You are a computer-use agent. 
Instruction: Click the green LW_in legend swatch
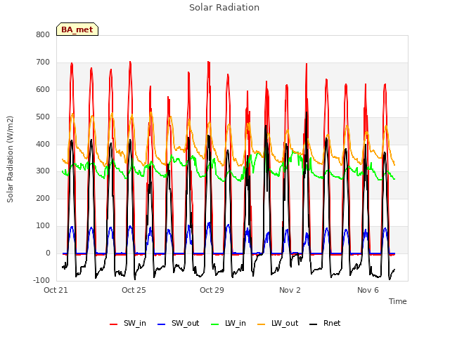(214, 324)
